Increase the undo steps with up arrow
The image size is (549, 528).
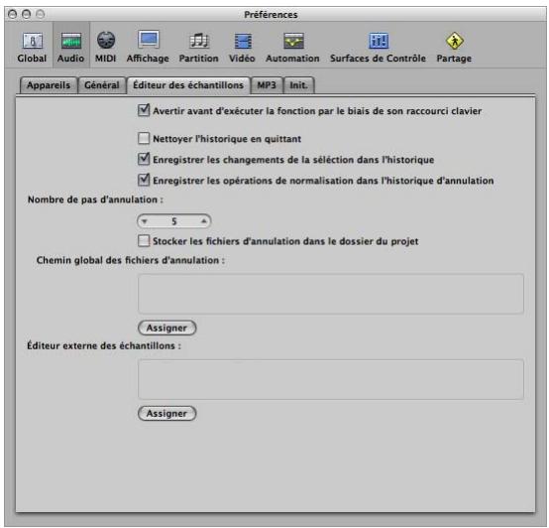[x=204, y=221]
